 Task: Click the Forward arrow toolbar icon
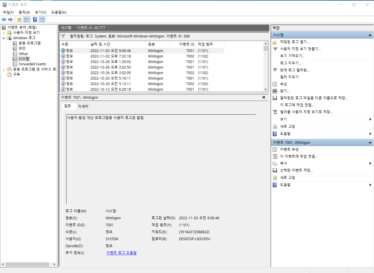[x=10, y=19]
